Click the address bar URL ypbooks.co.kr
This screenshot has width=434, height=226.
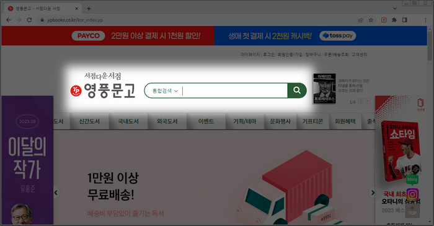pyautogui.click(x=75, y=20)
